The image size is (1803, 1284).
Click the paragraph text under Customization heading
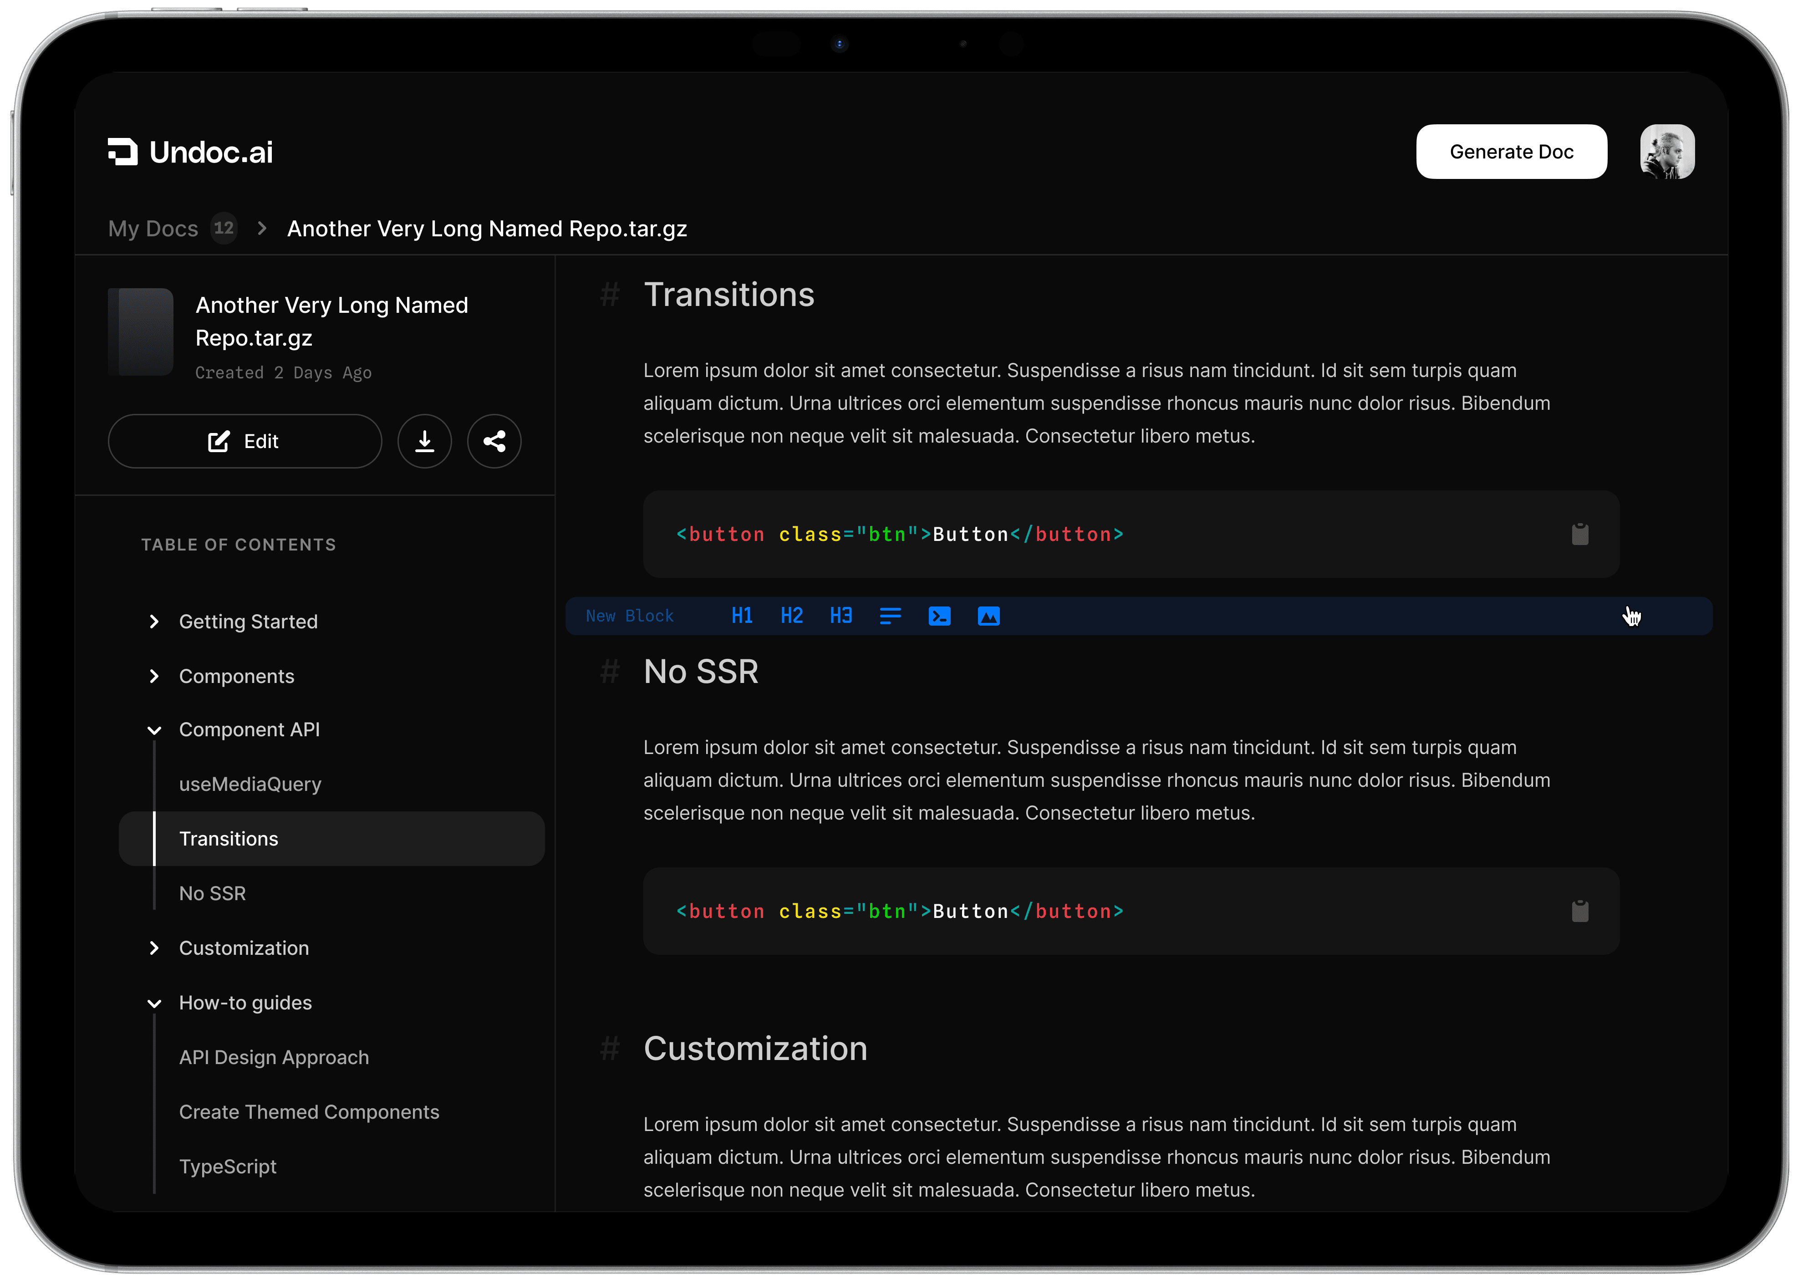pos(1096,1157)
